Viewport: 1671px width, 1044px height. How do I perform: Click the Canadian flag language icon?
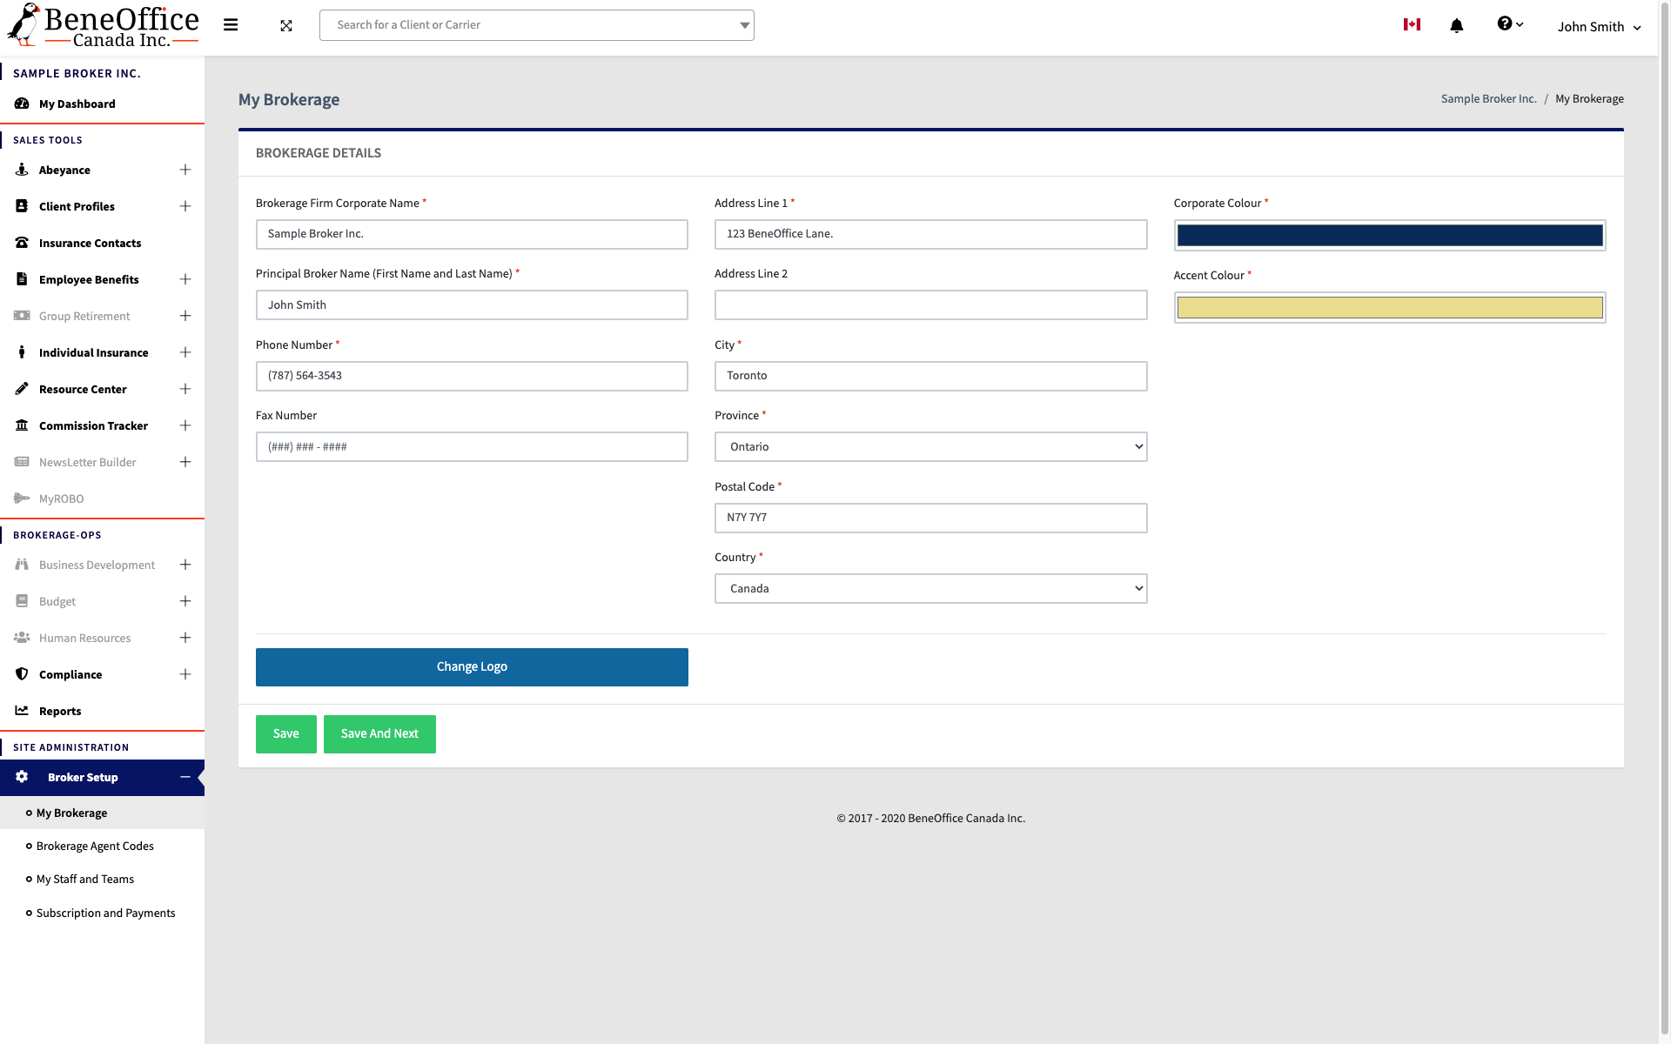point(1412,25)
